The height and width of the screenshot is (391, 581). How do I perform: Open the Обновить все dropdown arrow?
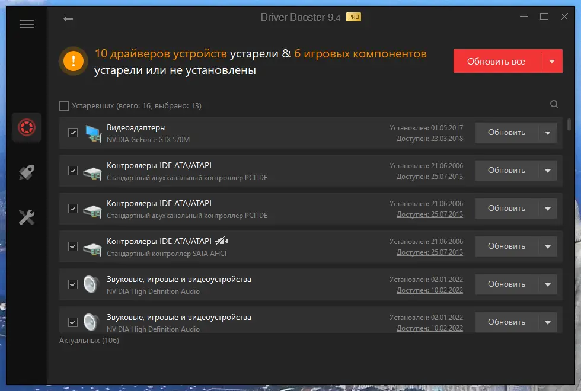[552, 61]
